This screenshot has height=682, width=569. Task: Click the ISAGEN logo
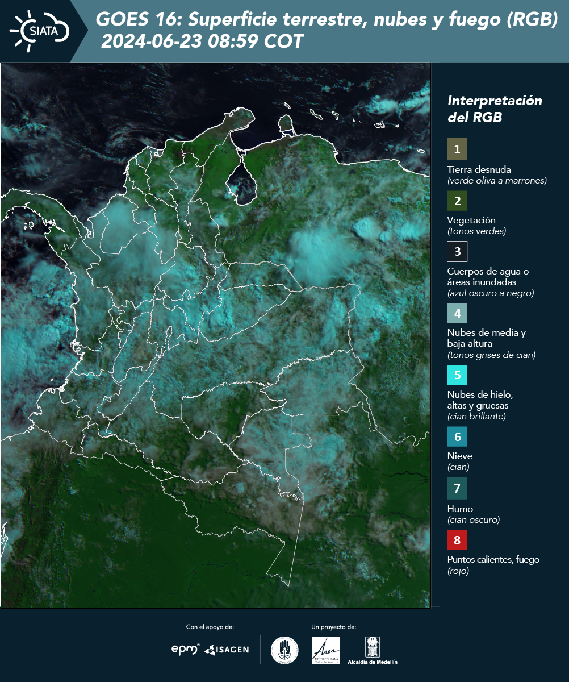227,650
